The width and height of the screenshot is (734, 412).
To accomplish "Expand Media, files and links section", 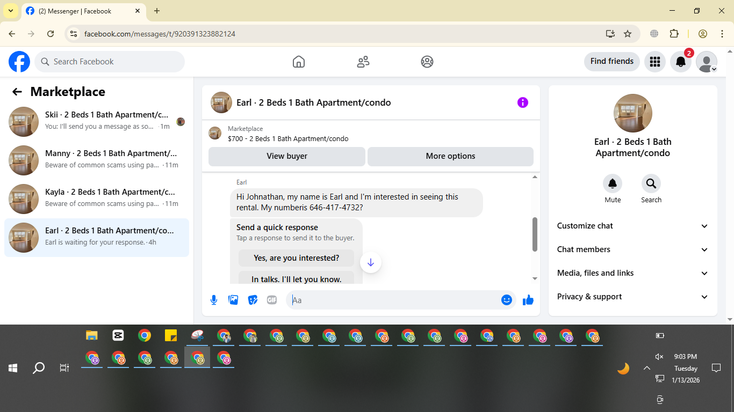I will [x=633, y=273].
